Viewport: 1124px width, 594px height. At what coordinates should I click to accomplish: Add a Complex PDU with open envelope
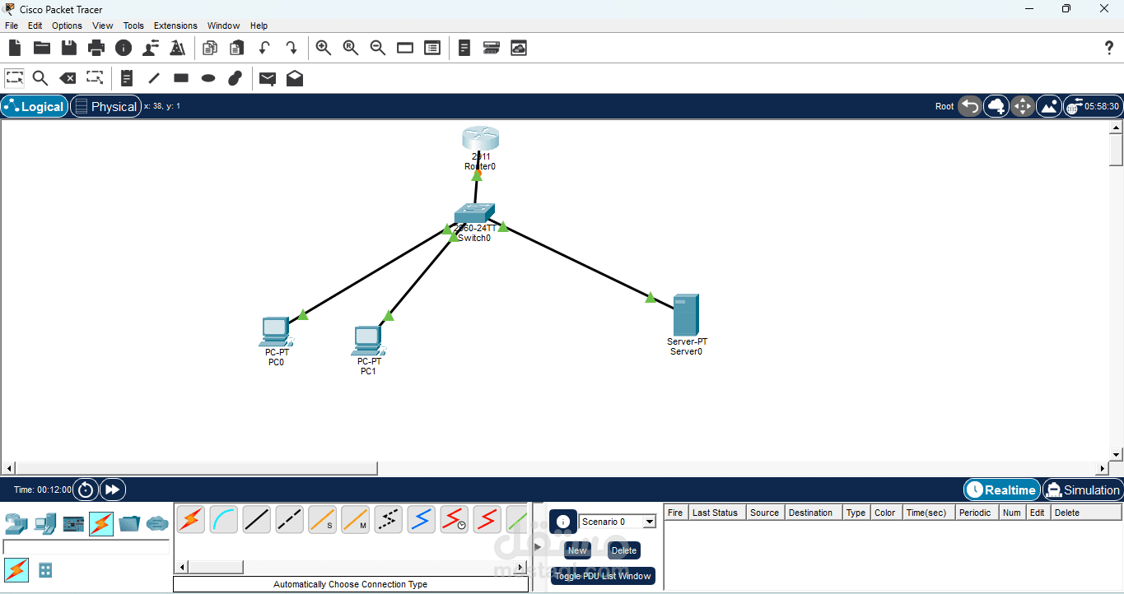tap(295, 78)
